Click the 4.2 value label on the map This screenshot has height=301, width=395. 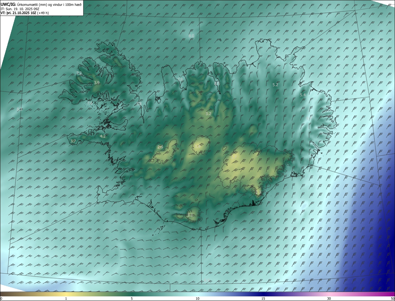(x=103, y=136)
